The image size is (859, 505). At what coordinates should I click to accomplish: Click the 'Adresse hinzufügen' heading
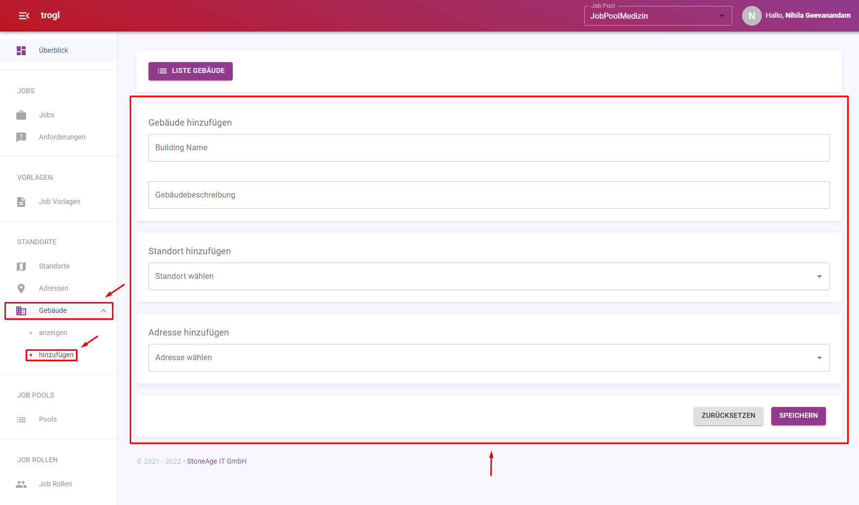(x=188, y=333)
